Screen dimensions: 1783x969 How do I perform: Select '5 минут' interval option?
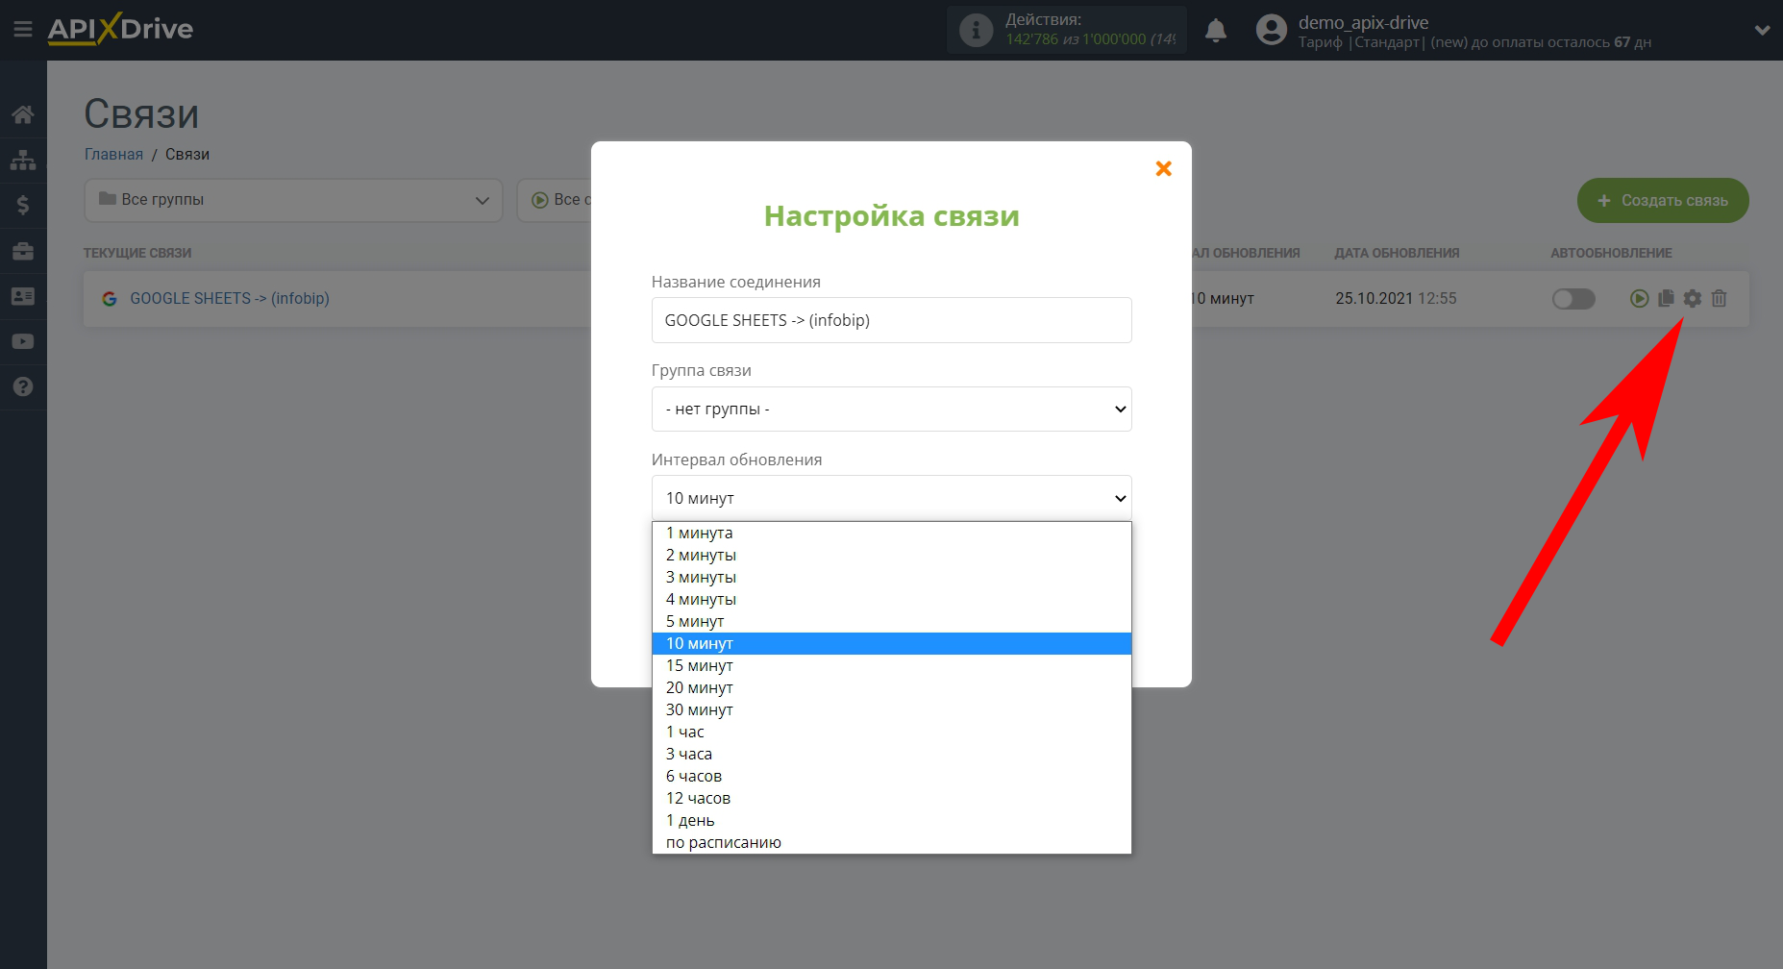(x=891, y=621)
